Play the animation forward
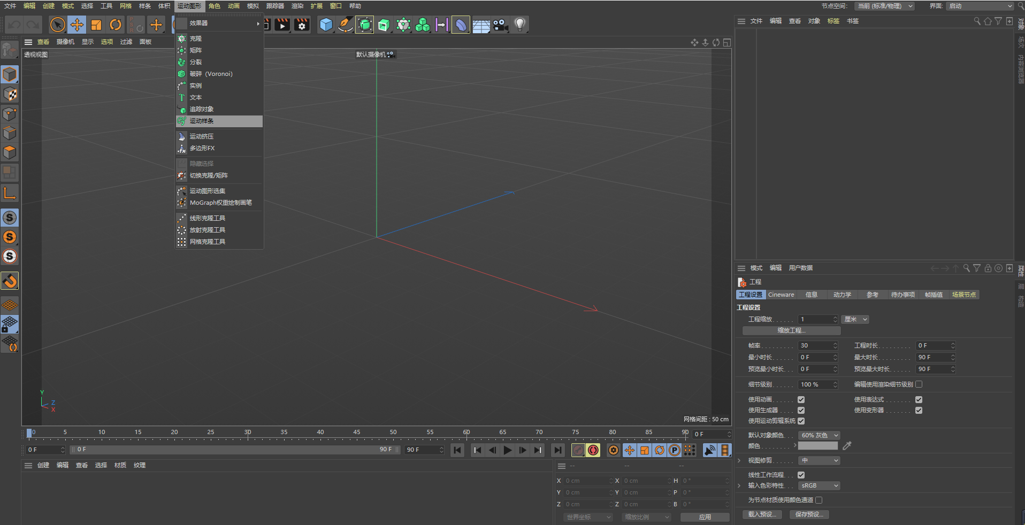This screenshot has height=525, width=1025. [x=508, y=450]
